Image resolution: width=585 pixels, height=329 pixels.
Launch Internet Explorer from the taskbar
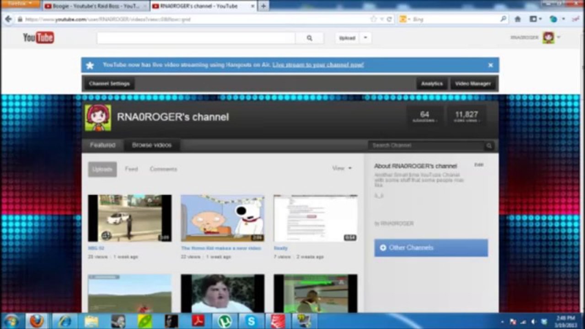[x=64, y=321]
